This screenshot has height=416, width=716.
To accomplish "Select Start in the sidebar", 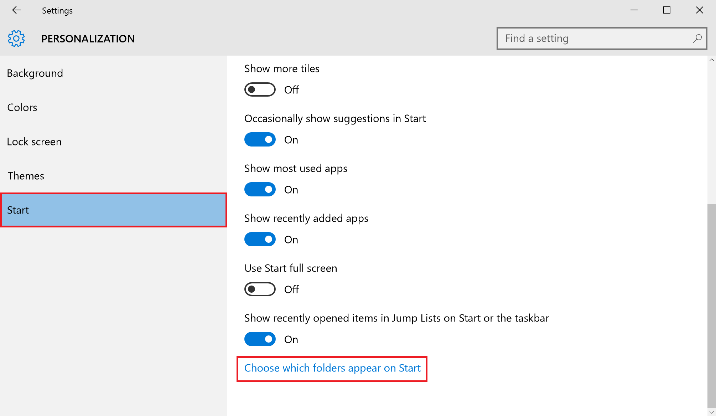I will point(18,210).
